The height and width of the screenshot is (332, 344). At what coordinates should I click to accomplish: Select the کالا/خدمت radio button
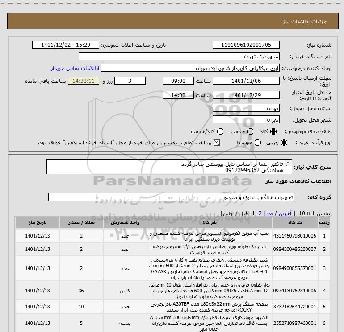click(x=220, y=131)
